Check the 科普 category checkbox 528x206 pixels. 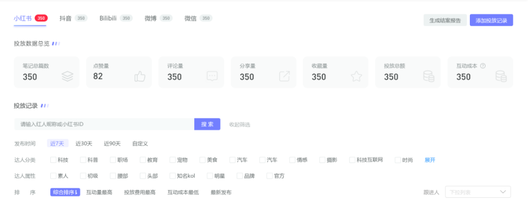pyautogui.click(x=83, y=160)
